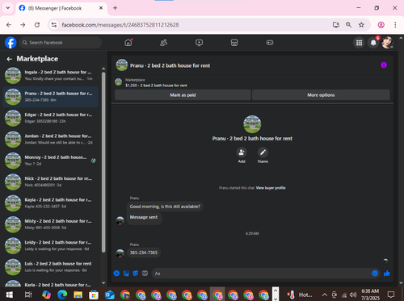
Task: Add people with the Add icon
Action: (x=242, y=153)
